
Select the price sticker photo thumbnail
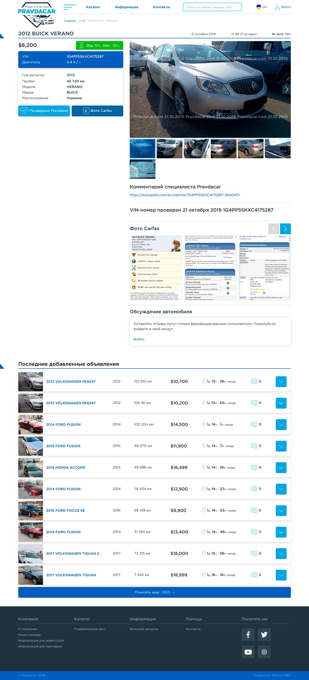142,169
